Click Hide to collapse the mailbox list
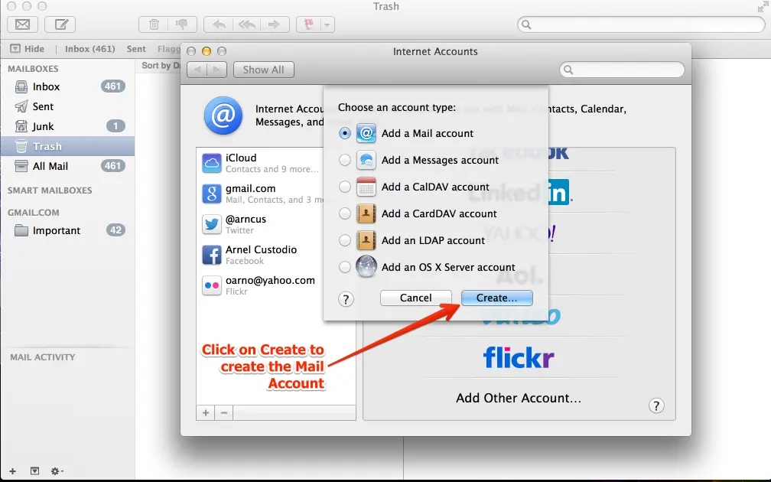The height and width of the screenshot is (482, 771). pos(28,49)
